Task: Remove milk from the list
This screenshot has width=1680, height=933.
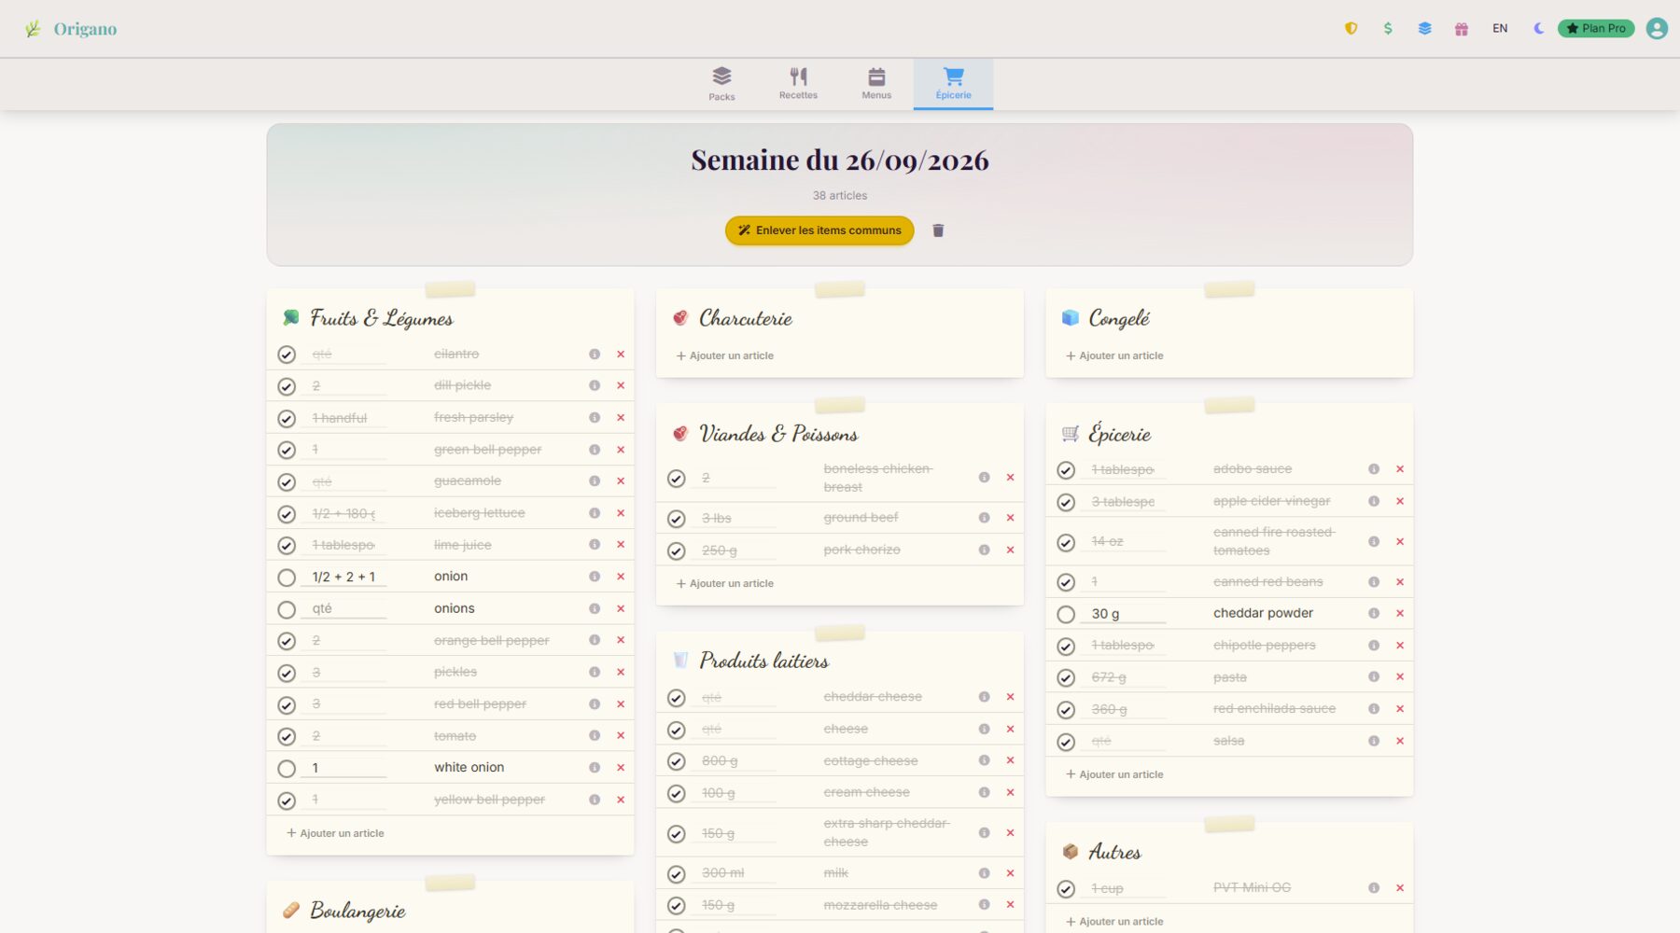Action: [x=1010, y=873]
